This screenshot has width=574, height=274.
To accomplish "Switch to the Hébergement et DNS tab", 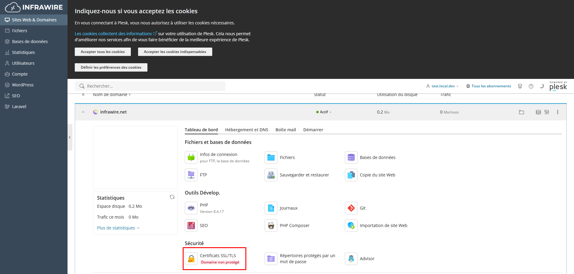I will click(246, 130).
